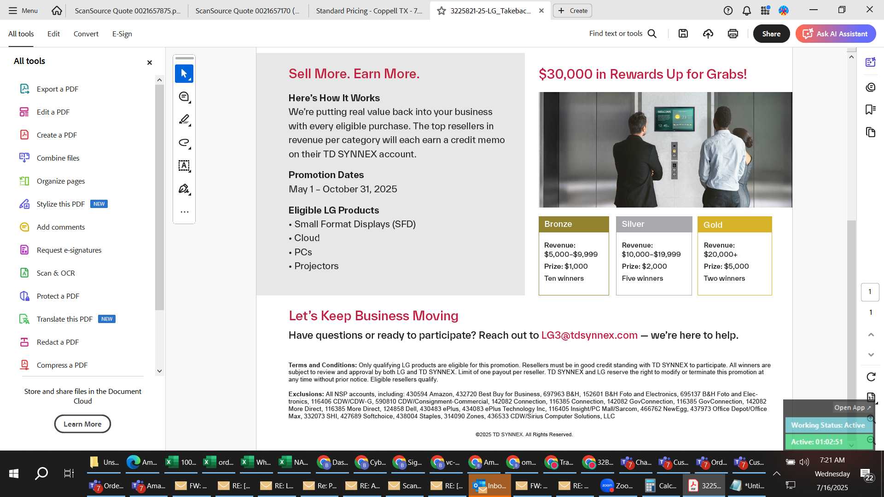884x497 pixels.
Task: Open Windows taskbar search
Action: [41, 474]
